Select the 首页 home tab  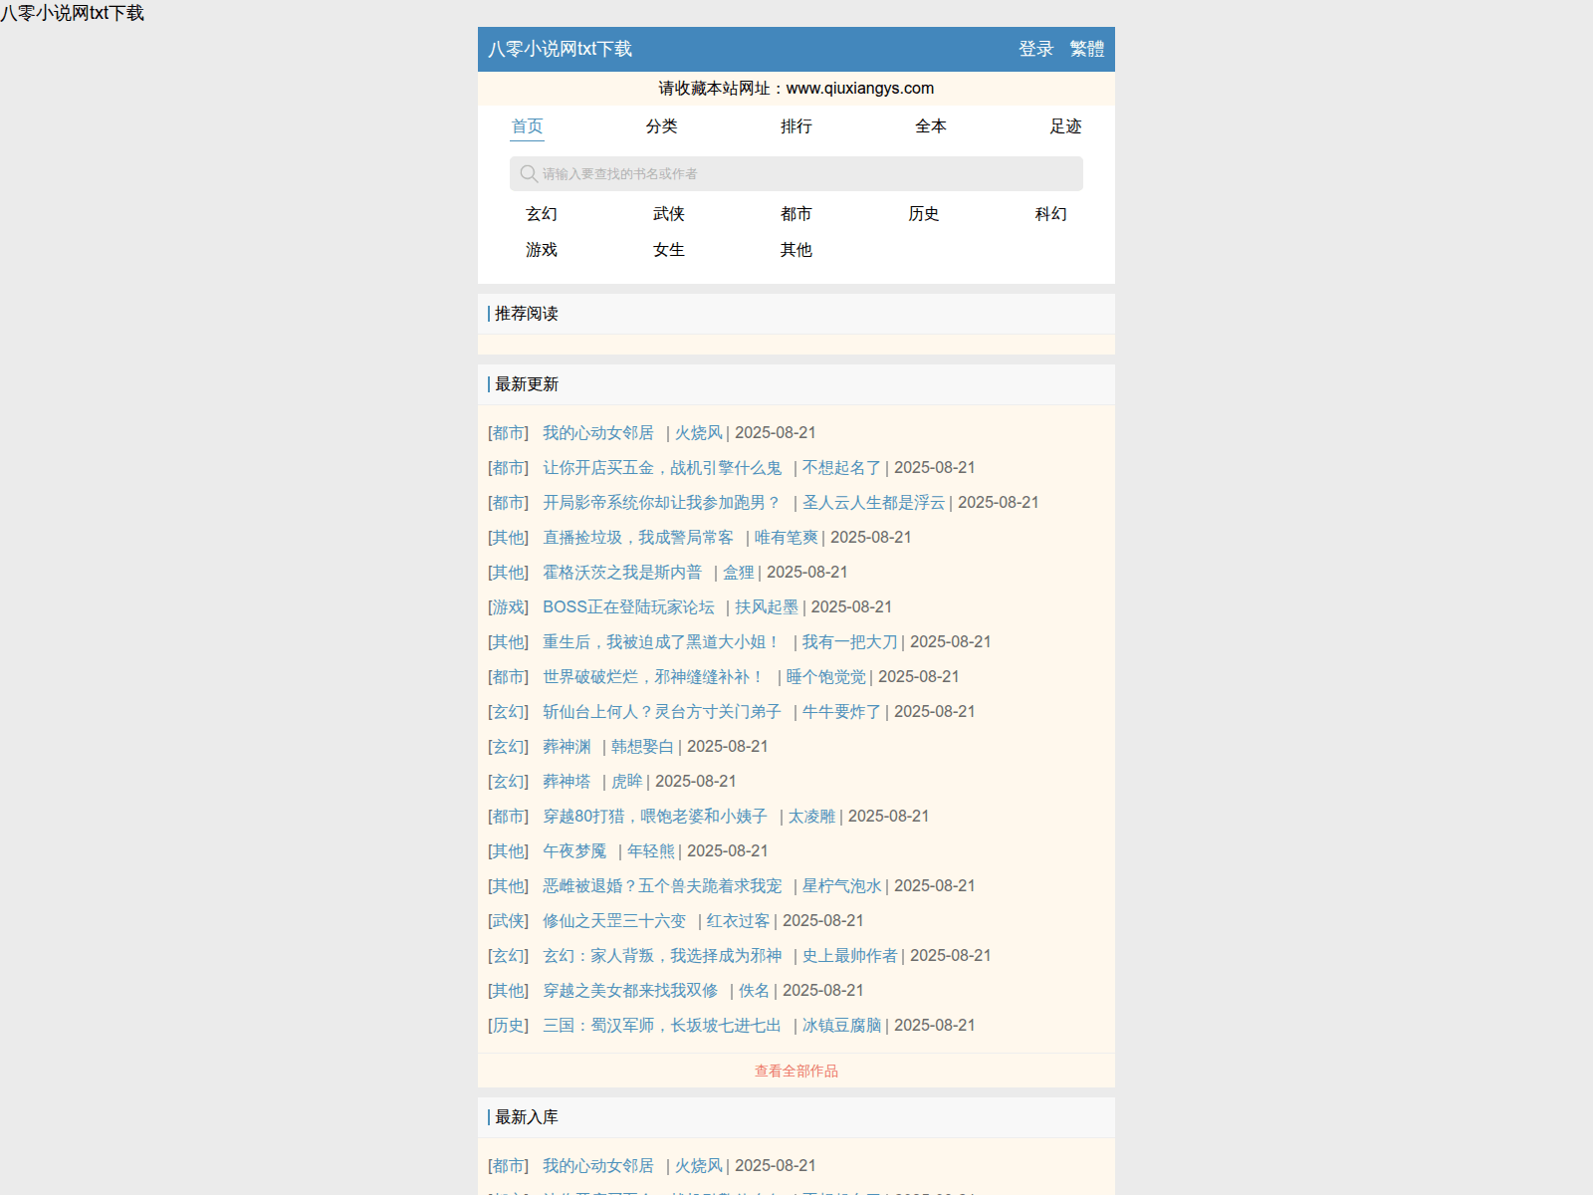[x=527, y=126]
